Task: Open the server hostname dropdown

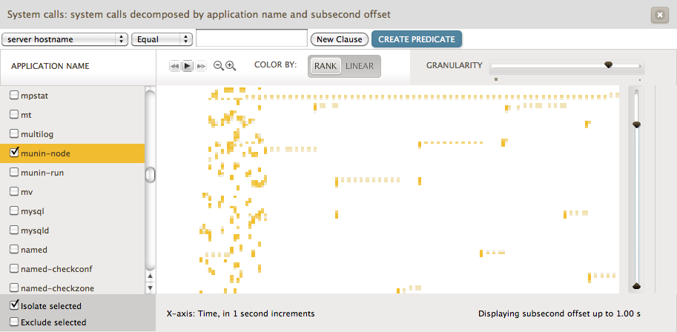Action: point(65,39)
